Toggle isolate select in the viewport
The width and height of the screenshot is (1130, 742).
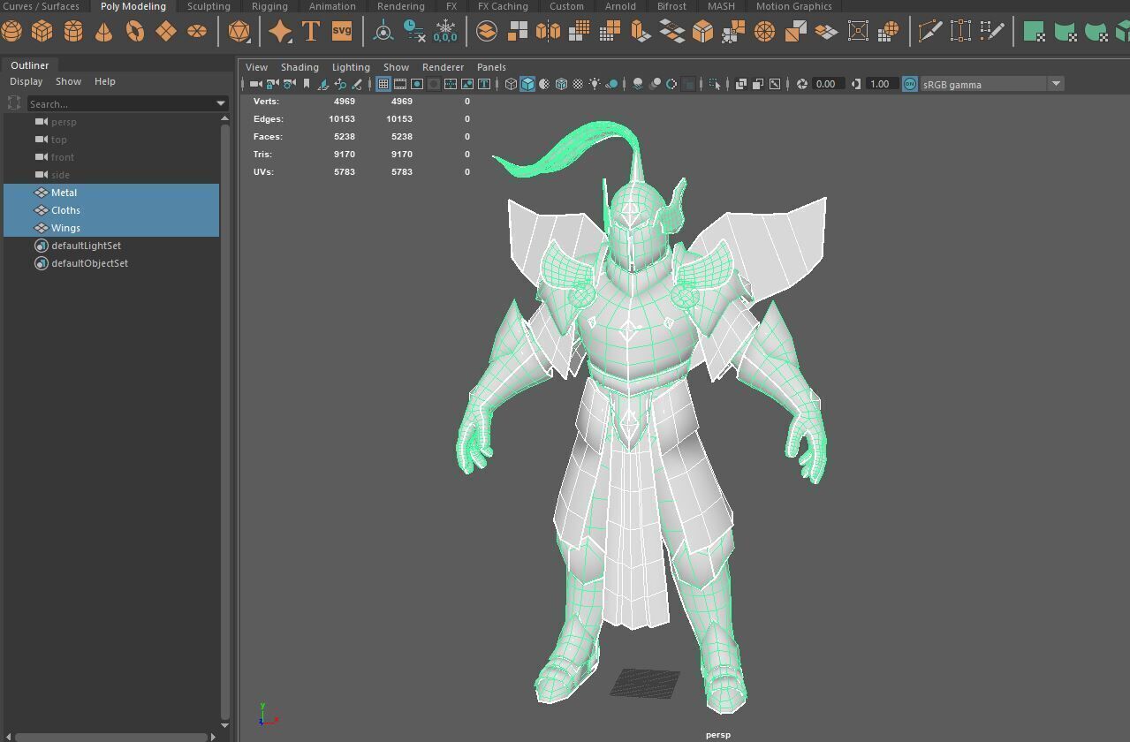[715, 84]
